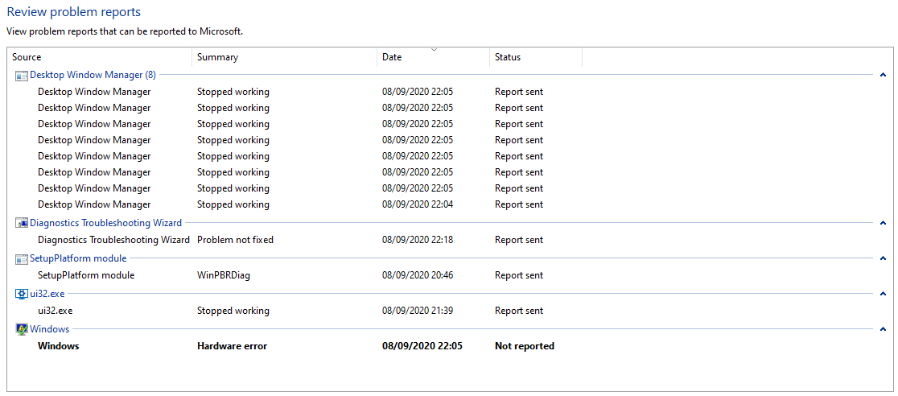Screen dimensions: 898x396
Task: Collapse the Desktop Window Manager group
Action: tap(883, 75)
